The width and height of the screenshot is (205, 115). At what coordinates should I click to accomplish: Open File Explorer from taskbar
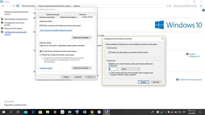(48, 112)
